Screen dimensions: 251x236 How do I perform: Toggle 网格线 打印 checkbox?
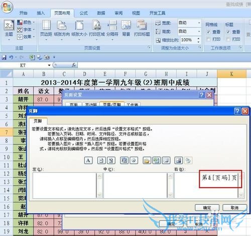tap(208, 39)
